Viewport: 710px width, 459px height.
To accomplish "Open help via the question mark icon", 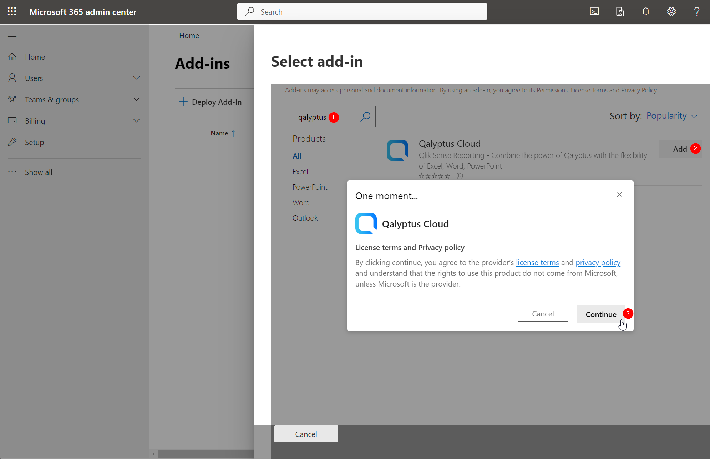I will click(697, 11).
